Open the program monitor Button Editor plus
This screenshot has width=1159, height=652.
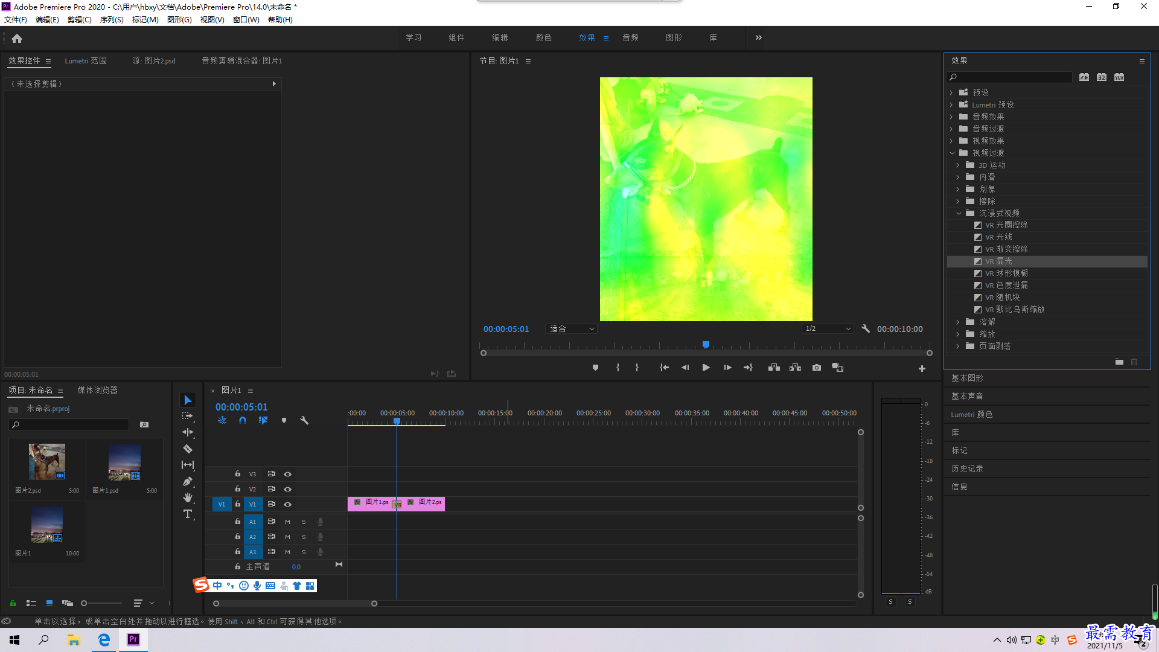922,368
